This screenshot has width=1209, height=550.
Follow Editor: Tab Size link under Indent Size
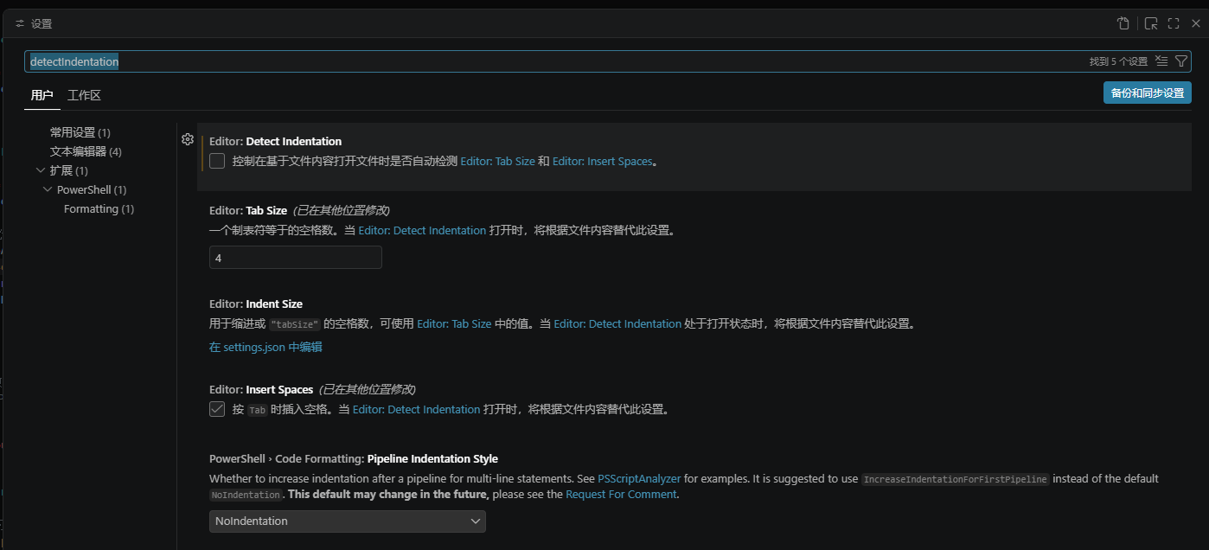pyautogui.click(x=454, y=323)
